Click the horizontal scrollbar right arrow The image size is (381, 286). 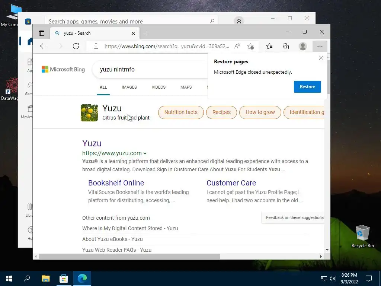click(321, 256)
